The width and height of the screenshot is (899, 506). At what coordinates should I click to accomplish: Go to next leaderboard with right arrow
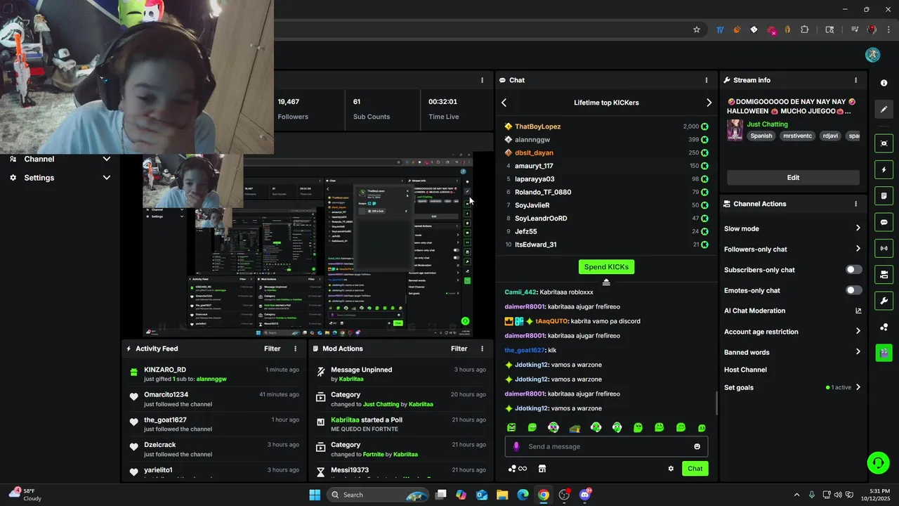709,103
